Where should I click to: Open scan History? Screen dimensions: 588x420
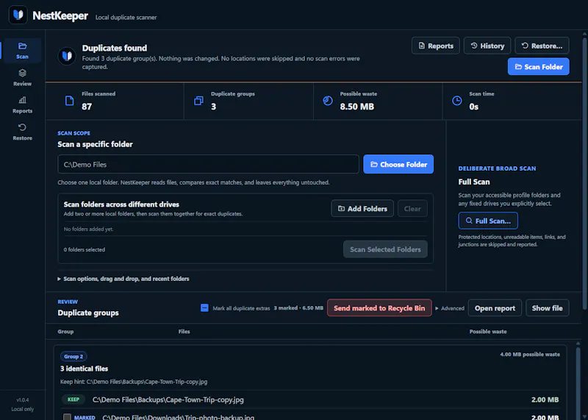tap(487, 46)
